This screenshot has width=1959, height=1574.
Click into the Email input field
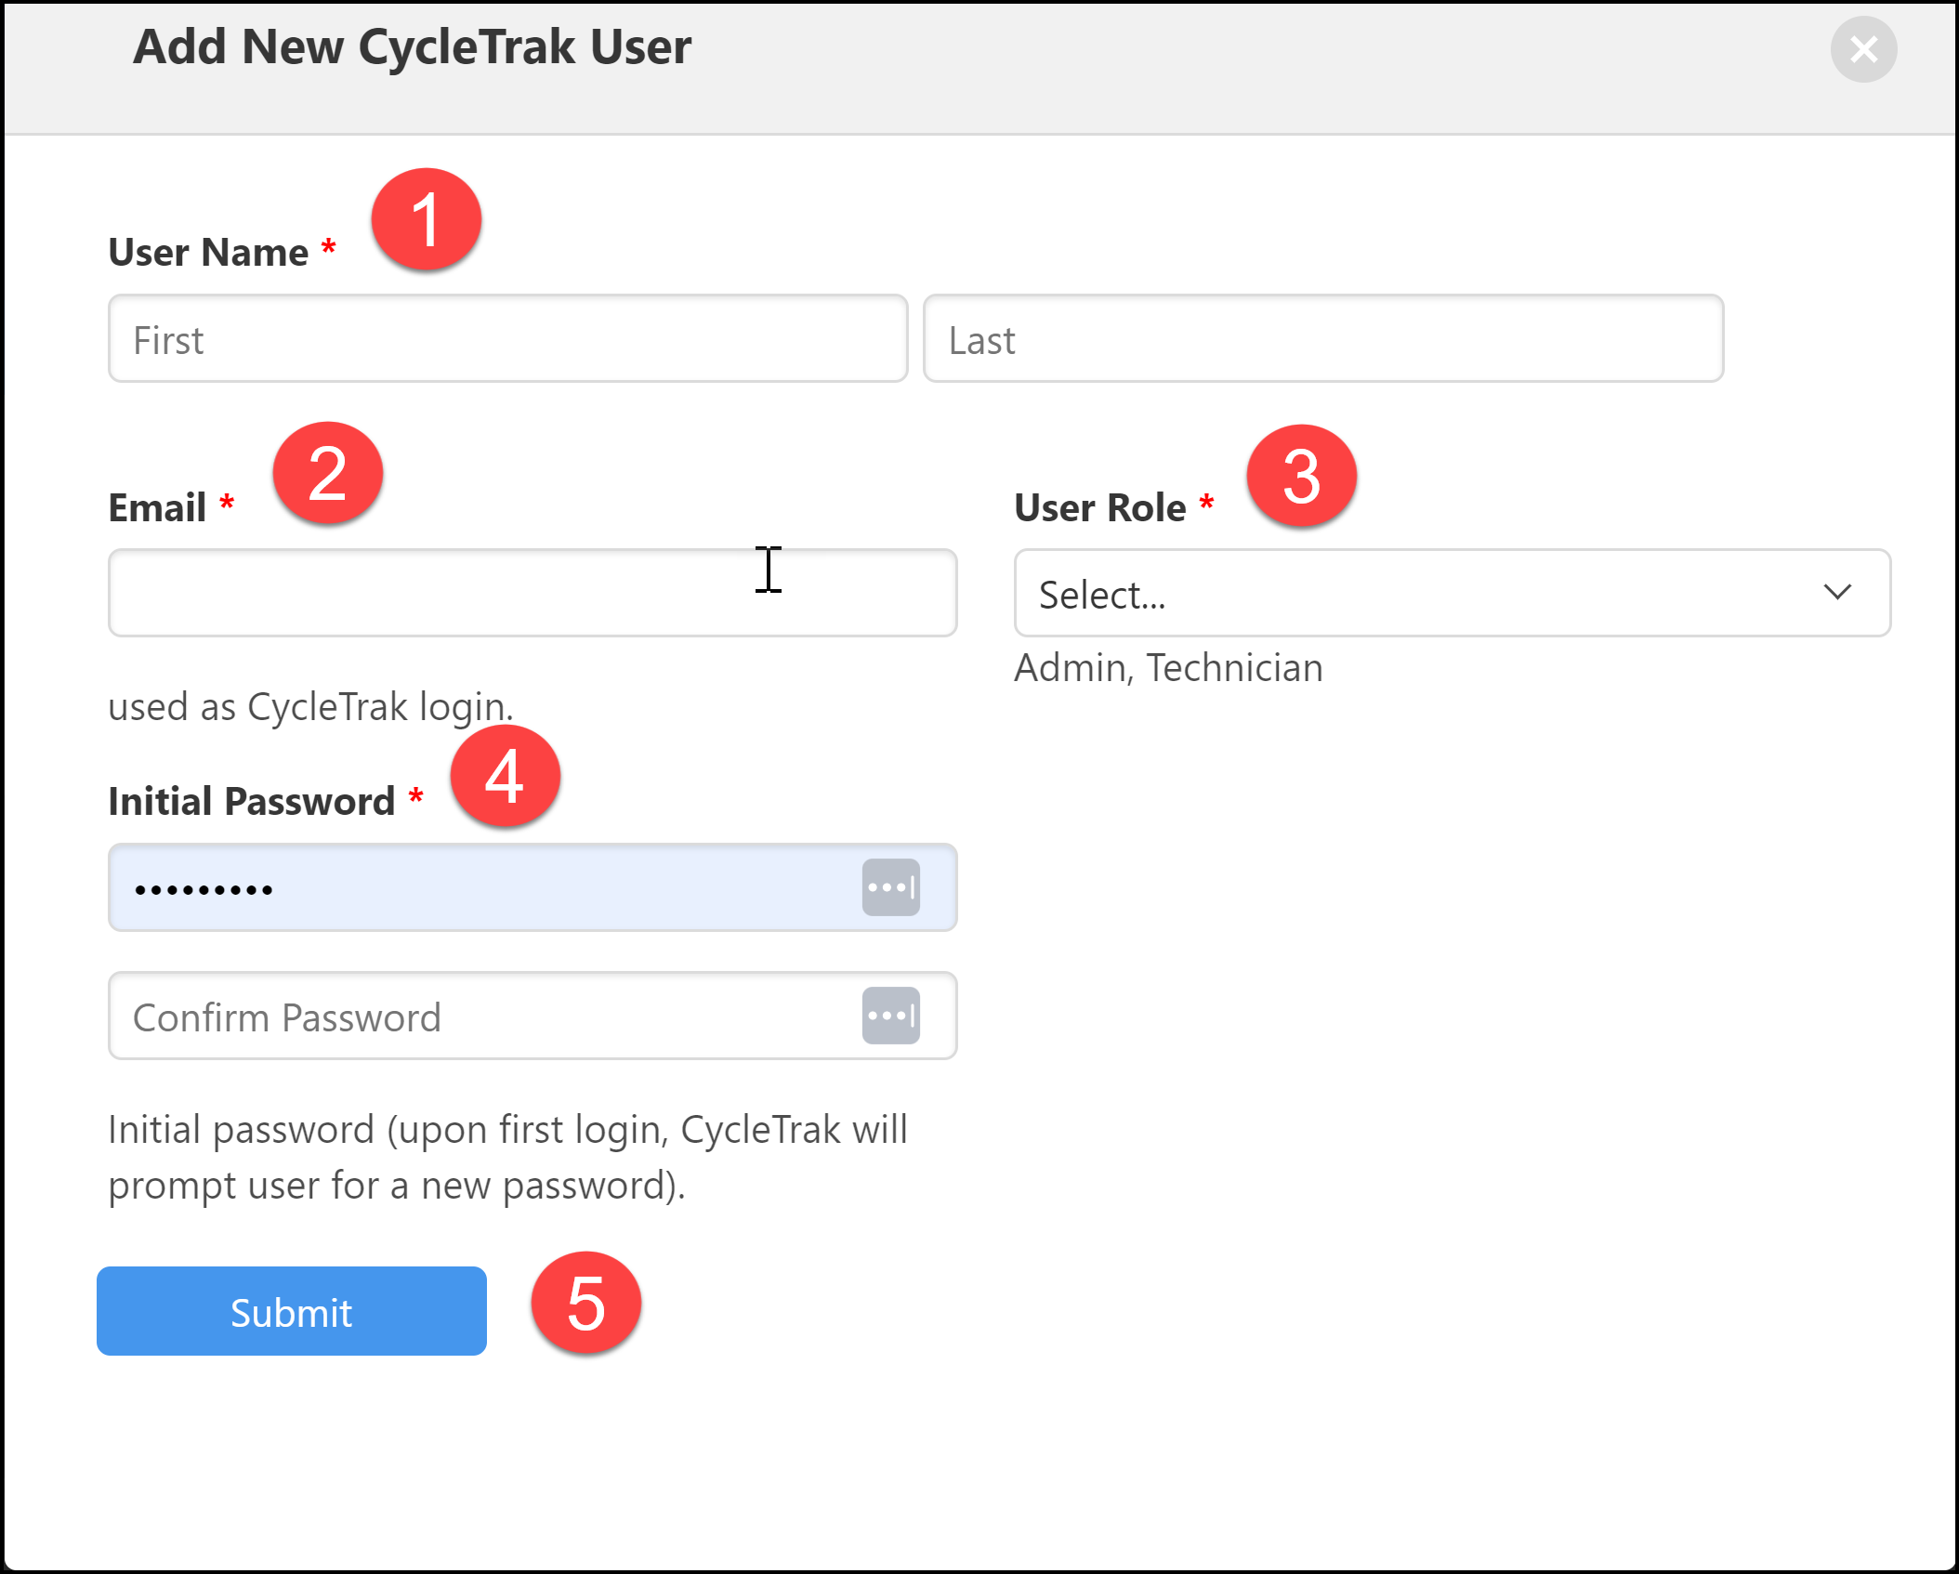(x=532, y=593)
